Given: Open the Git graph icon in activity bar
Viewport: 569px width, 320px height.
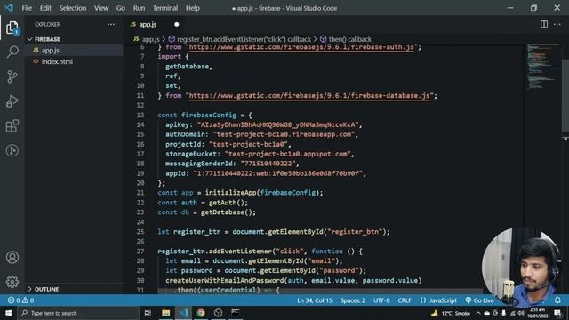Looking at the screenshot, I should click(x=12, y=150).
